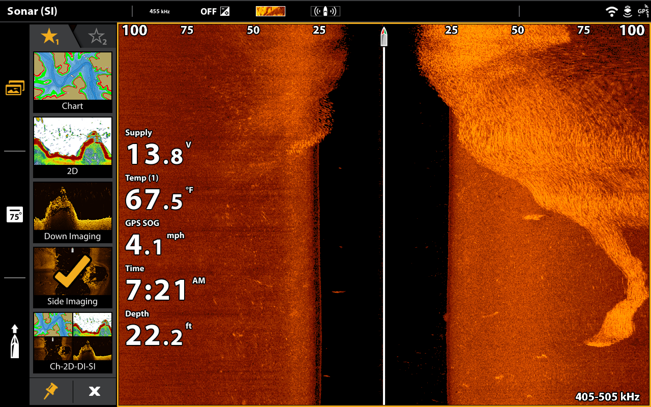Image resolution: width=651 pixels, height=407 pixels.
Task: Switch to favorites tab star 1
Action: 50,36
